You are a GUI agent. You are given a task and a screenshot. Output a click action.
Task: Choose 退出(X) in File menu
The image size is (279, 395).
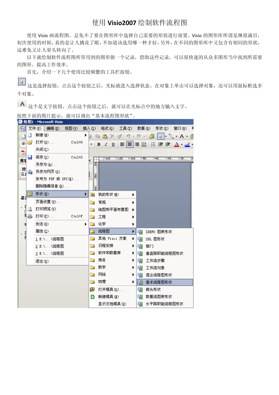(x=58, y=261)
